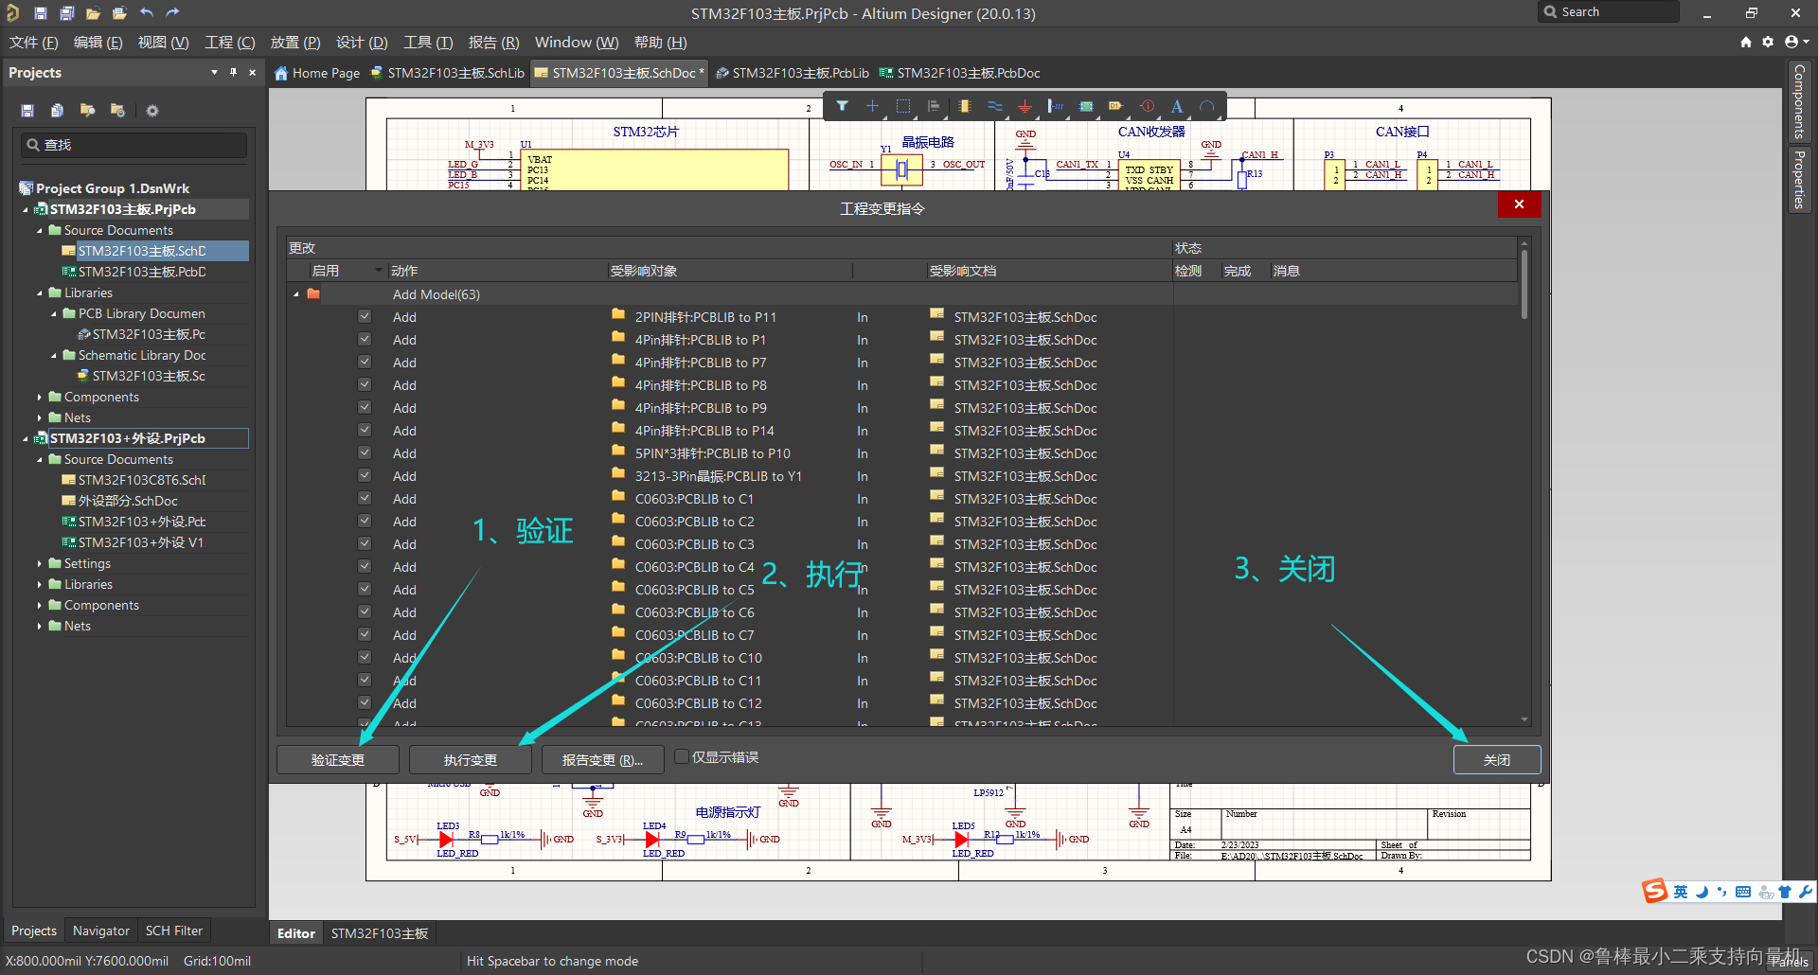Open the Projects panel settings gear
The width and height of the screenshot is (1818, 975).
tap(152, 111)
